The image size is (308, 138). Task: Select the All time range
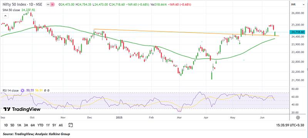tap(61, 125)
